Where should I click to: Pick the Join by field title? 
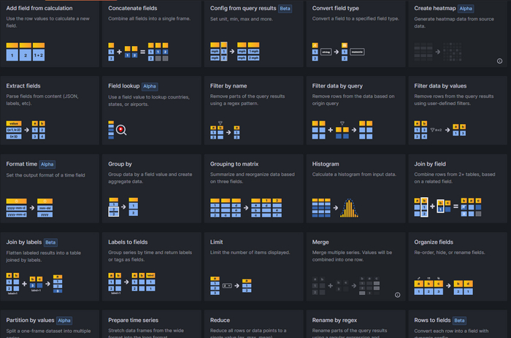click(430, 164)
